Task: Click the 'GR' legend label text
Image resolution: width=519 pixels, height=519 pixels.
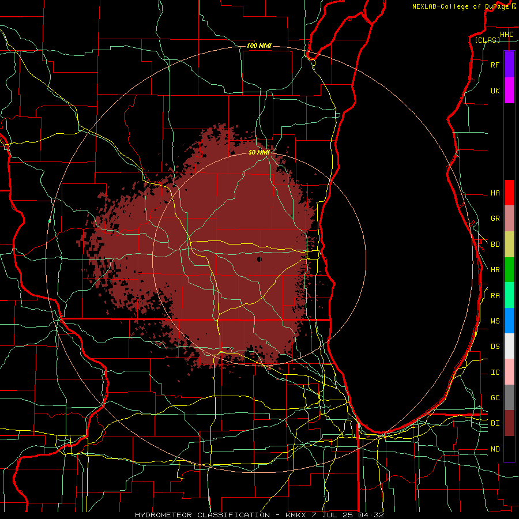Action: (x=495, y=219)
